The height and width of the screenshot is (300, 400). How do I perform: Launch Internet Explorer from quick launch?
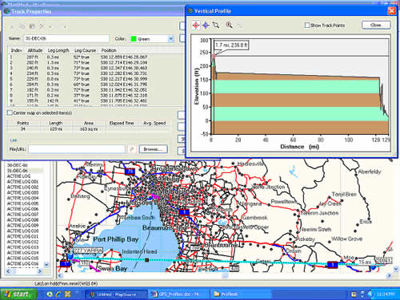58,294
